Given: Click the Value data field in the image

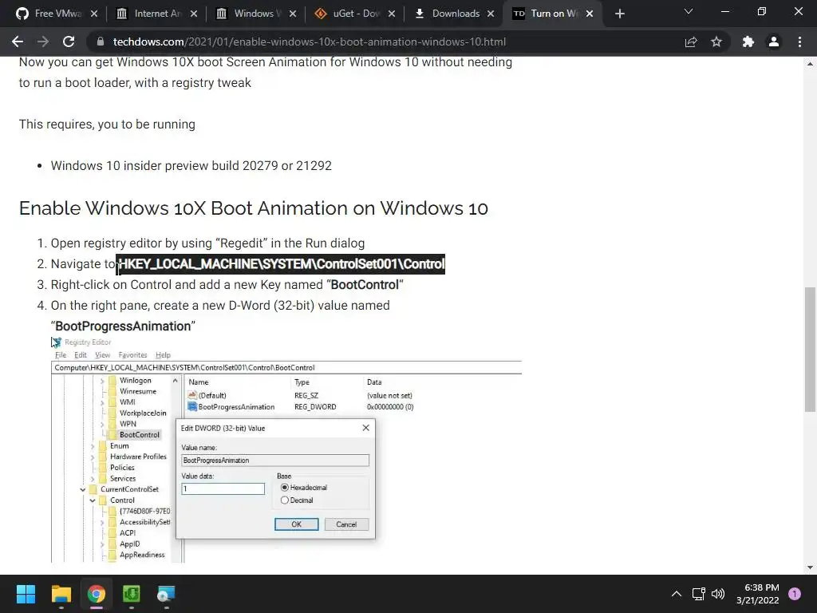Looking at the screenshot, I should 223,489.
